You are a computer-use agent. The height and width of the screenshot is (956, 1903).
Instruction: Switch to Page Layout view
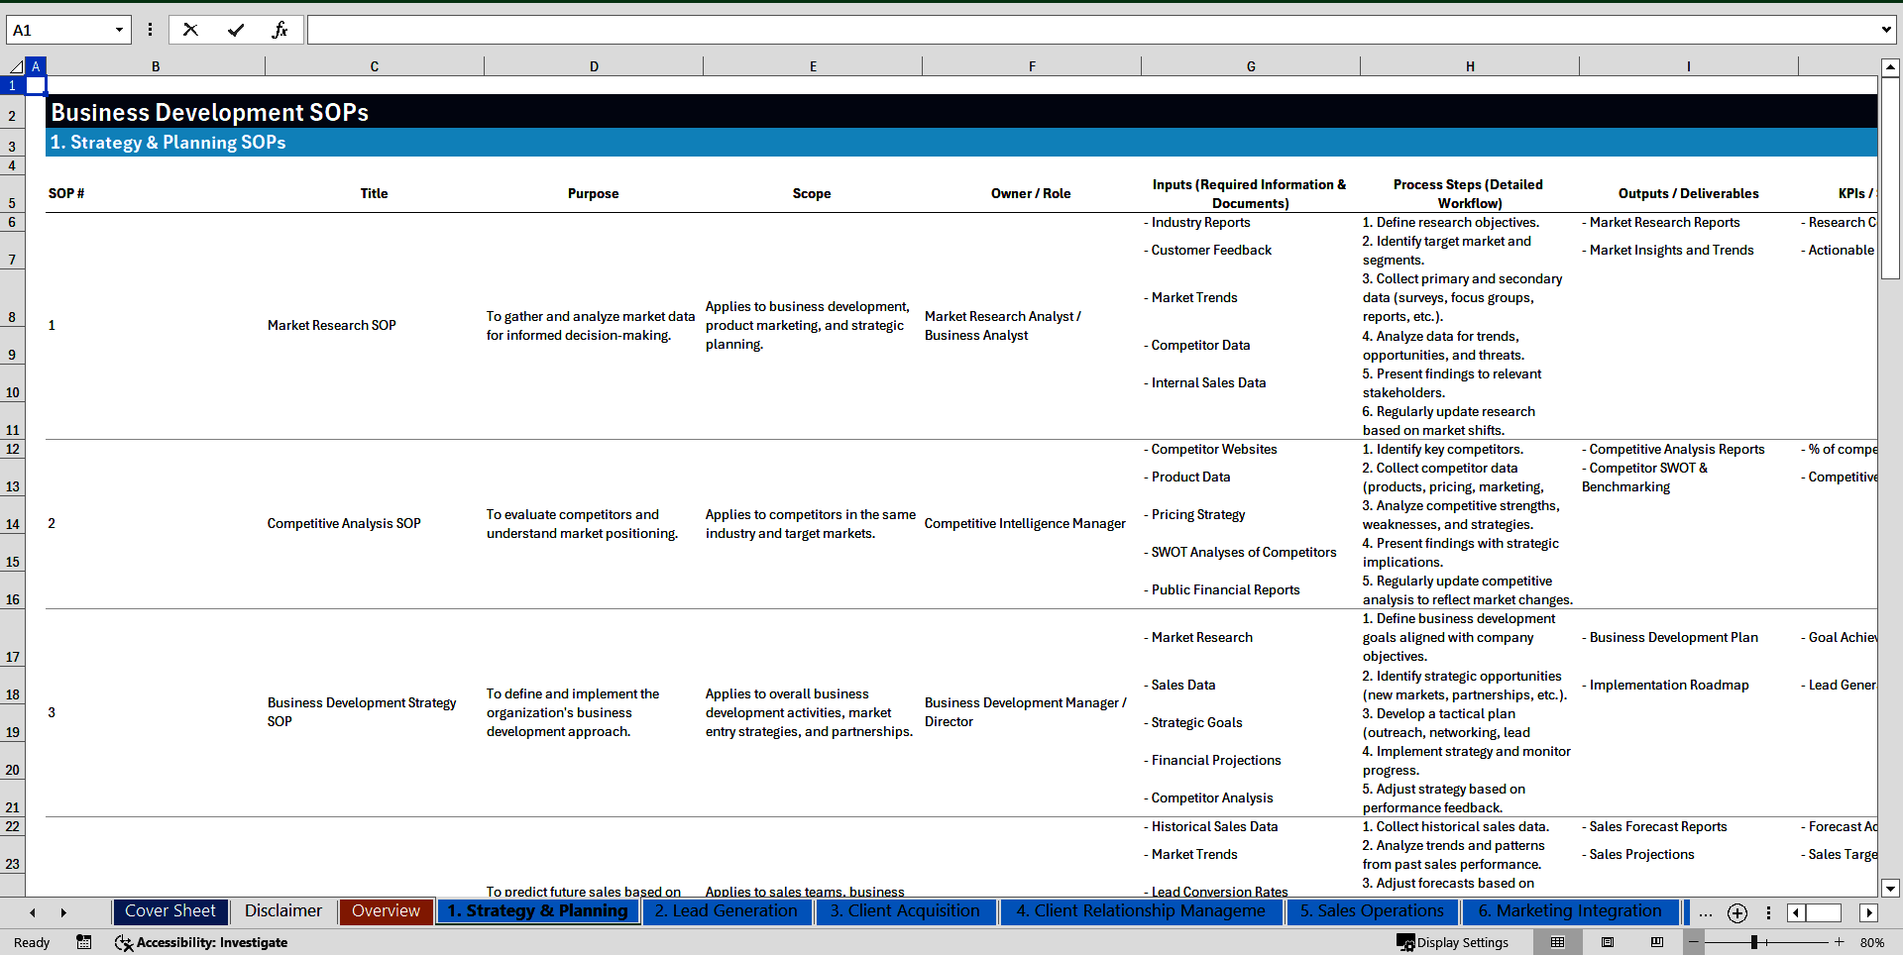click(x=1608, y=942)
